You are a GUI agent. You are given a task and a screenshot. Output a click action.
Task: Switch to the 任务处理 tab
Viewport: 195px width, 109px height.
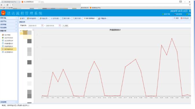click(x=55, y=18)
